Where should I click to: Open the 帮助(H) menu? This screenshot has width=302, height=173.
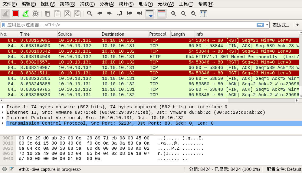pos(206,4)
